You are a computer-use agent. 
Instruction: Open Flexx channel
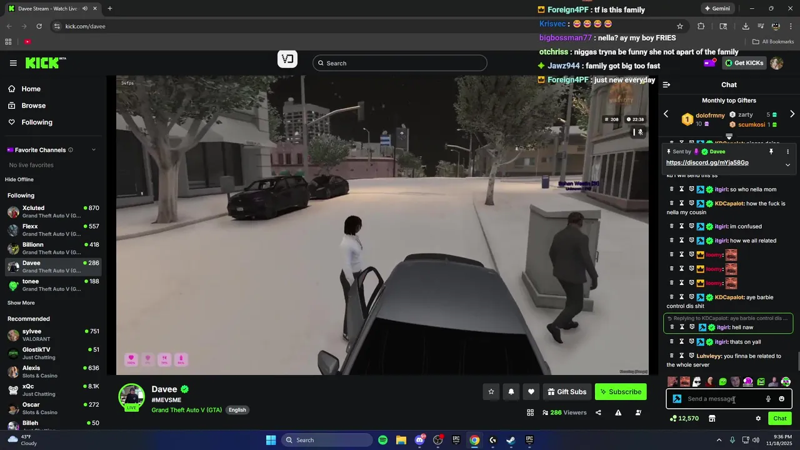(53, 230)
